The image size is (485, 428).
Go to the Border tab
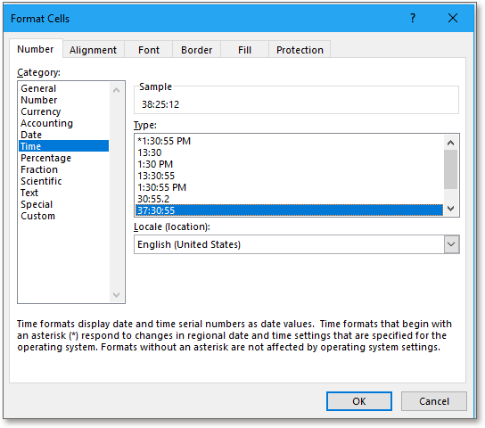tap(197, 50)
